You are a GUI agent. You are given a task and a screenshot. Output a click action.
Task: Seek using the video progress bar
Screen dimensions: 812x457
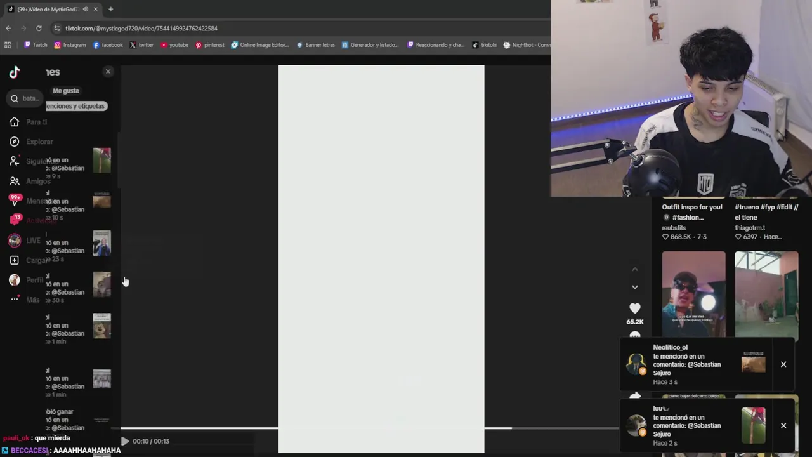[370, 428]
